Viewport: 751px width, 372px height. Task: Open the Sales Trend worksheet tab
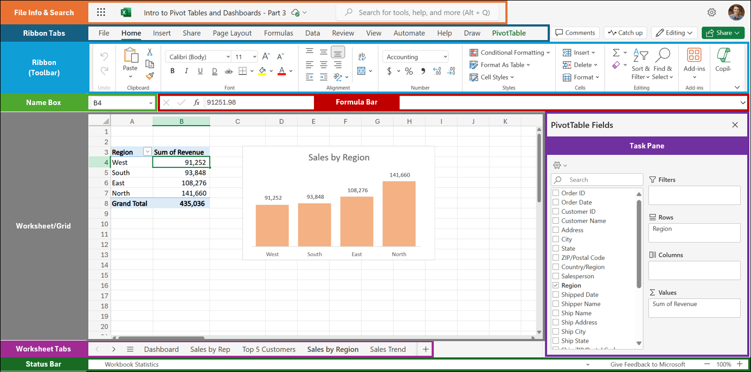(388, 349)
